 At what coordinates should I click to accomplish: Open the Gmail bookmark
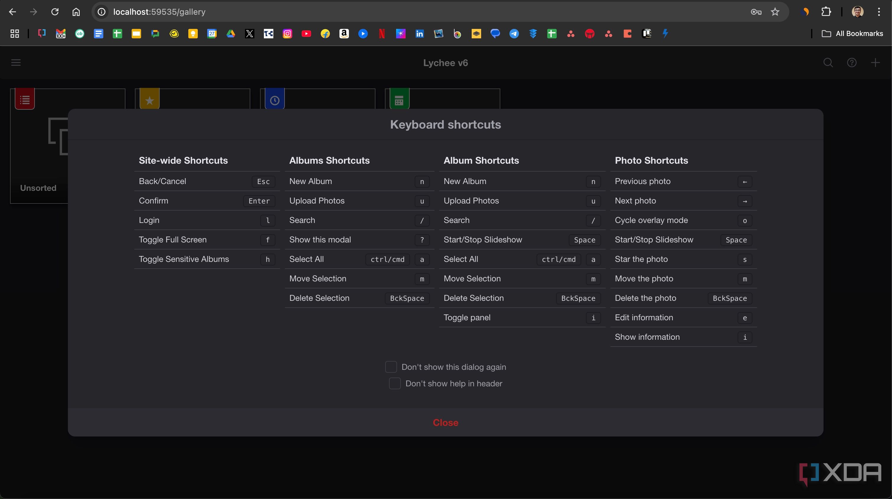coord(61,34)
